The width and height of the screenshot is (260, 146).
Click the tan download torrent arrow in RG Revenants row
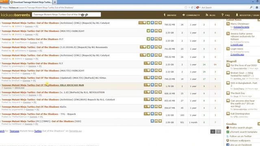pyautogui.click(x=160, y=47)
